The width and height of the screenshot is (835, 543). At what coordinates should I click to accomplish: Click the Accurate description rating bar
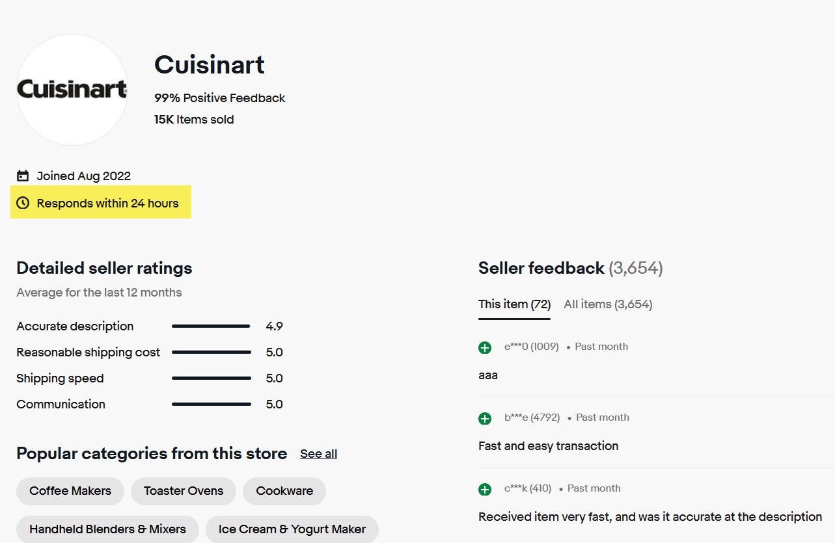pos(211,326)
